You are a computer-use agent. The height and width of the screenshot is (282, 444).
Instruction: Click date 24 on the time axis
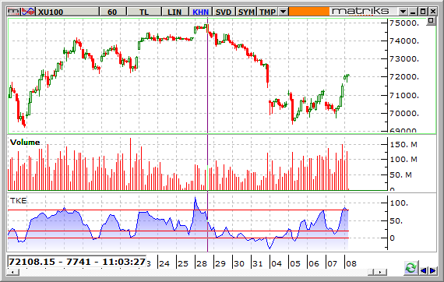(164, 263)
